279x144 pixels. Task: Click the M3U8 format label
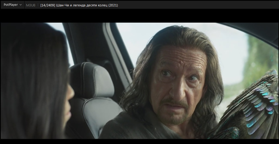tap(31, 5)
